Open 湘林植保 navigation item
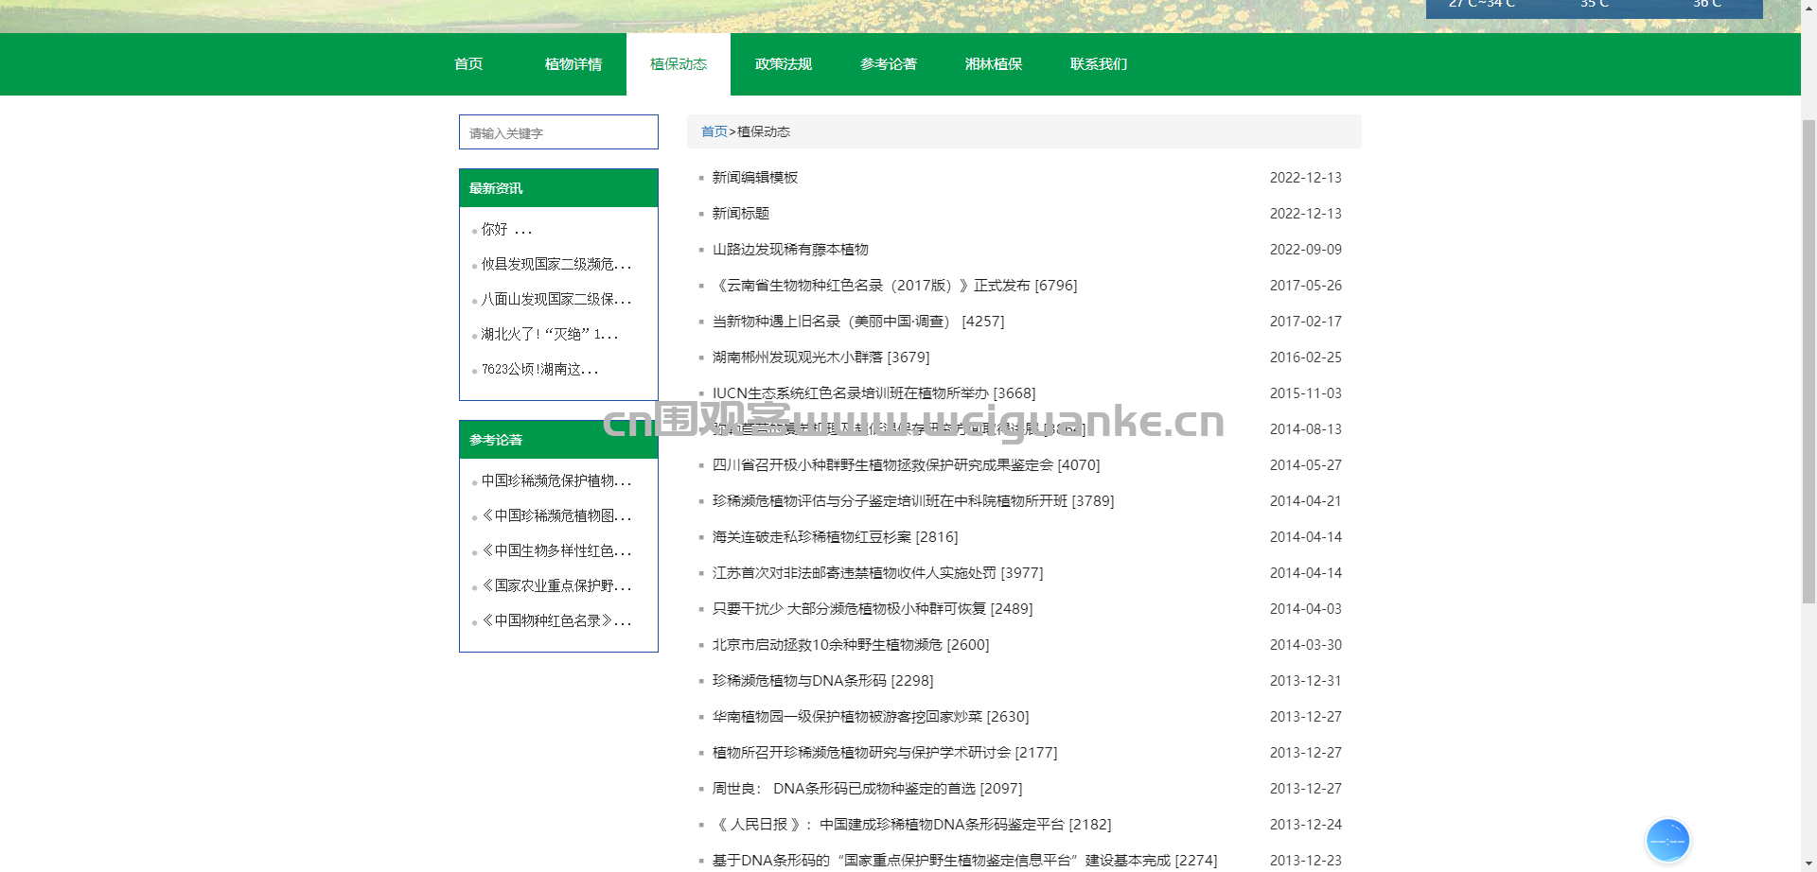 [994, 64]
